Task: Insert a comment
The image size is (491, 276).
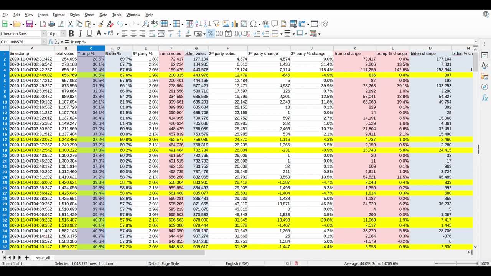Action: coord(275,24)
